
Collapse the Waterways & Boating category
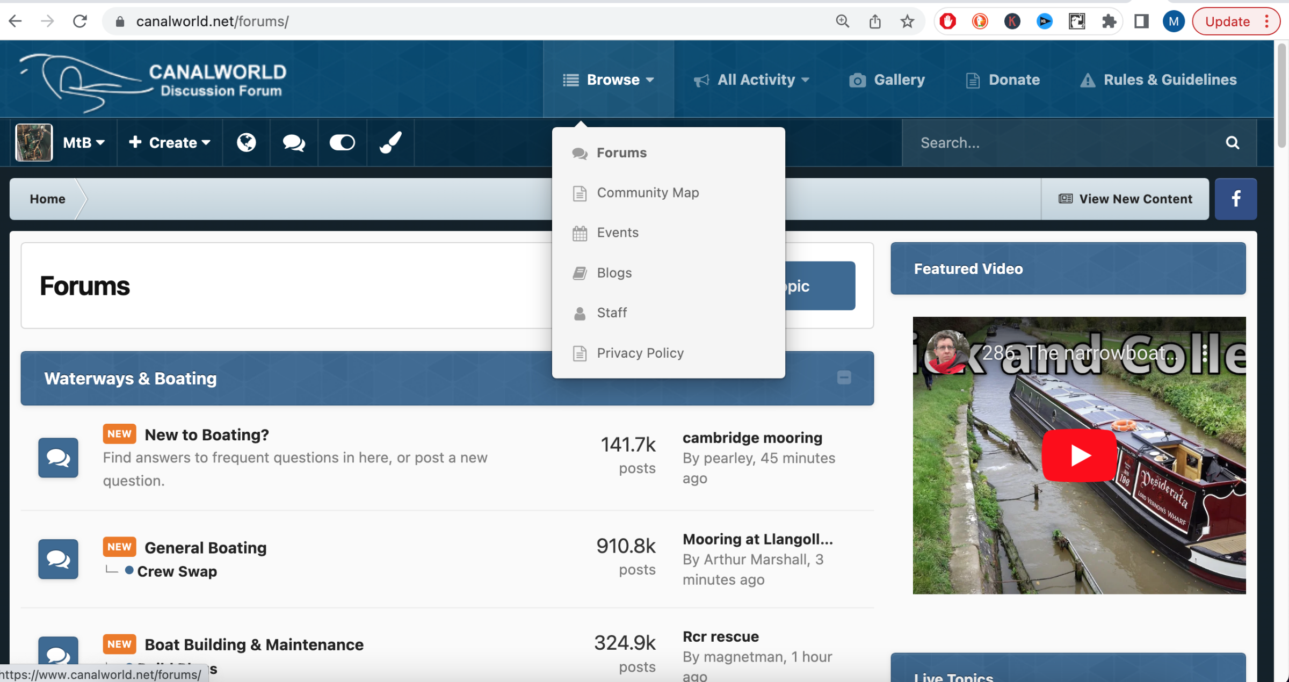[844, 378]
